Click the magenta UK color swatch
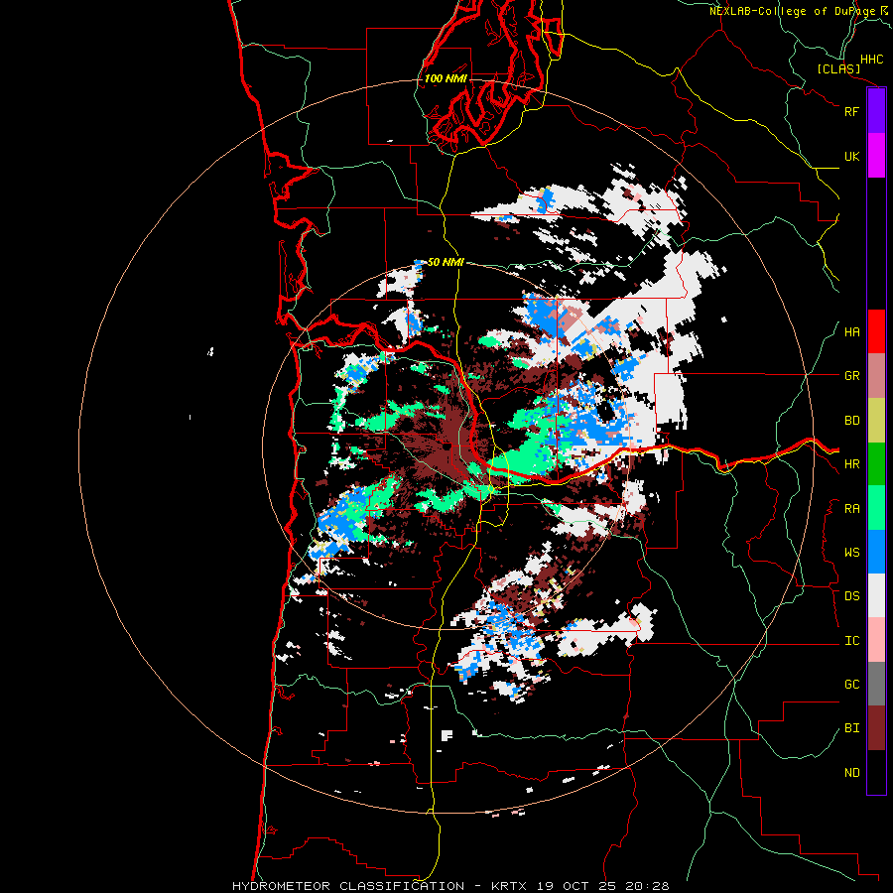The image size is (893, 893). 876,156
